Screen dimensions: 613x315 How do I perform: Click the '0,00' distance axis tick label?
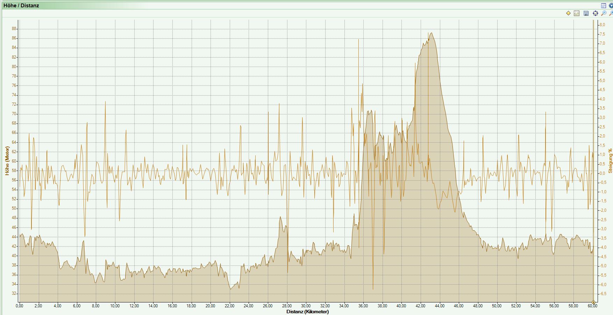click(20, 306)
